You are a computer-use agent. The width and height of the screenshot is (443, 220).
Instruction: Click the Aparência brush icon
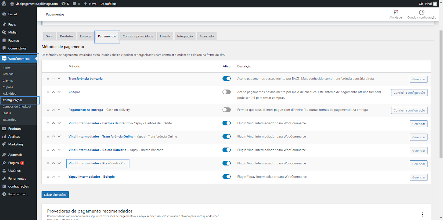pyautogui.click(x=4, y=155)
